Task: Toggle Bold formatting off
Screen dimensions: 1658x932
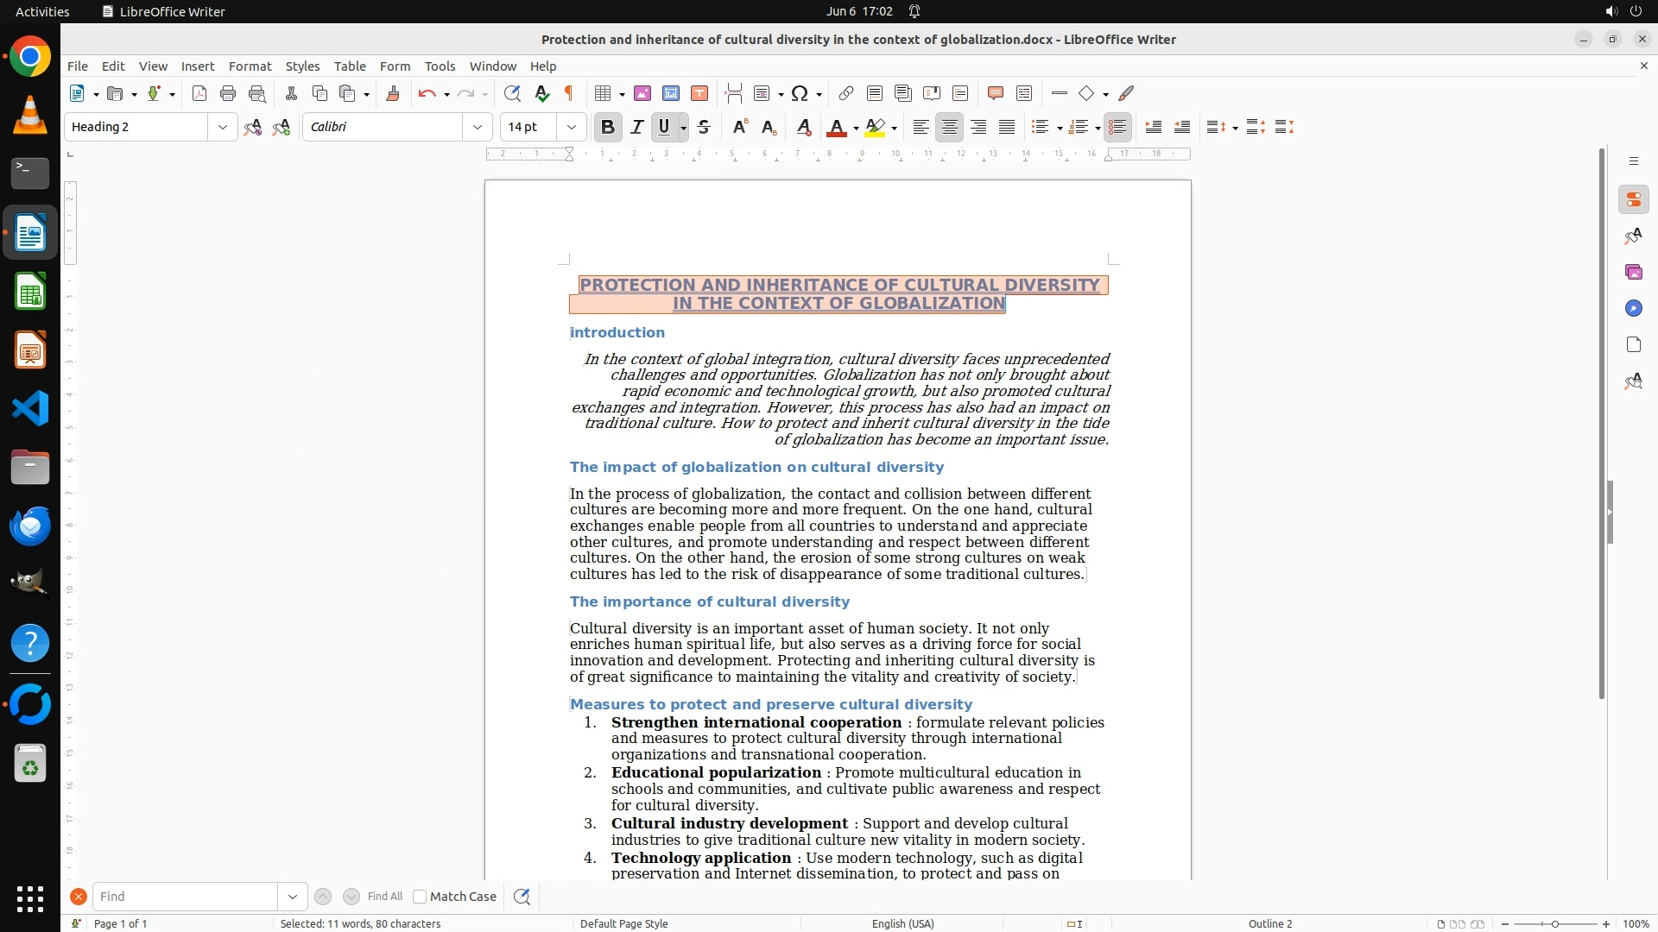Action: (x=607, y=127)
